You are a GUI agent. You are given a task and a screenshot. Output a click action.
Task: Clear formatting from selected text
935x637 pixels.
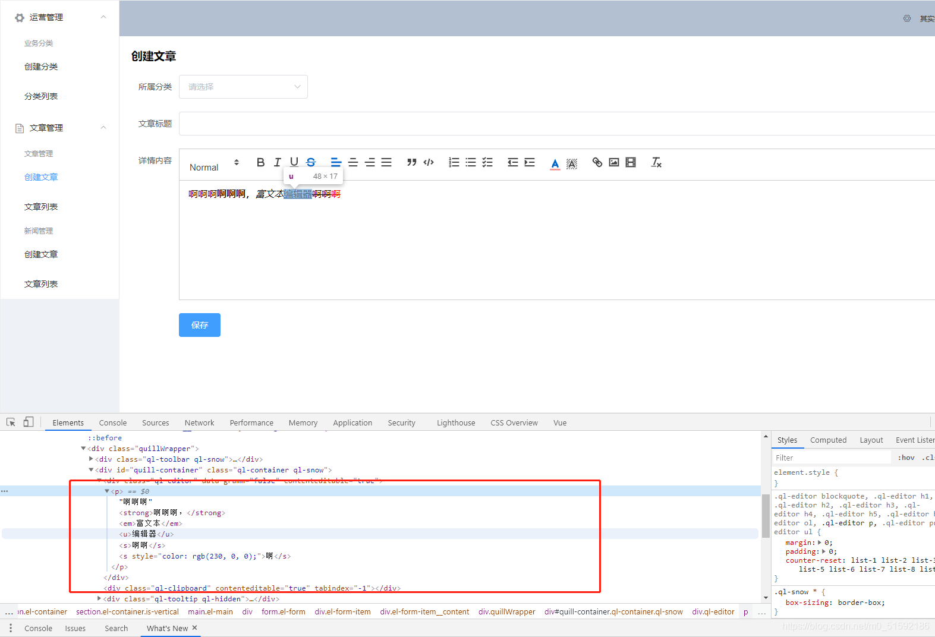656,162
